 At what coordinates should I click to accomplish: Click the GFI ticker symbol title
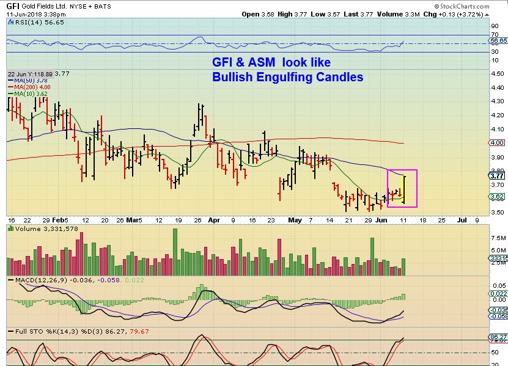13,6
